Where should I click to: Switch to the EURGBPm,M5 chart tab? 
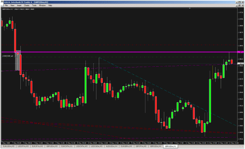(126, 146)
